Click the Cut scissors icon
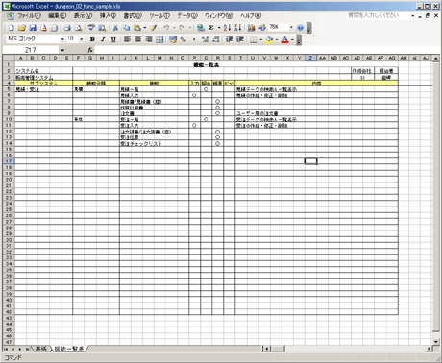This screenshot has height=363, width=442. [x=115, y=28]
